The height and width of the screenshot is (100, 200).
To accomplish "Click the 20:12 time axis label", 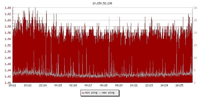I will click(x=28, y=85).
